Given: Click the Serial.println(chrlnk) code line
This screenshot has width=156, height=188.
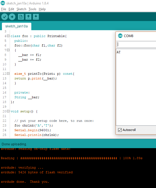Looking at the screenshot, I should click(37, 135).
